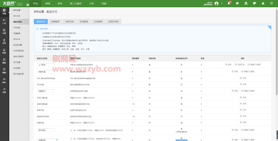Click 安装 button in 全峰快递 row
This screenshot has height=141, width=278.
pos(243,122)
